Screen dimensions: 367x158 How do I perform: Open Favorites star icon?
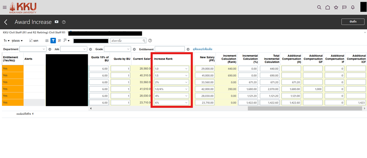tap(336, 7)
